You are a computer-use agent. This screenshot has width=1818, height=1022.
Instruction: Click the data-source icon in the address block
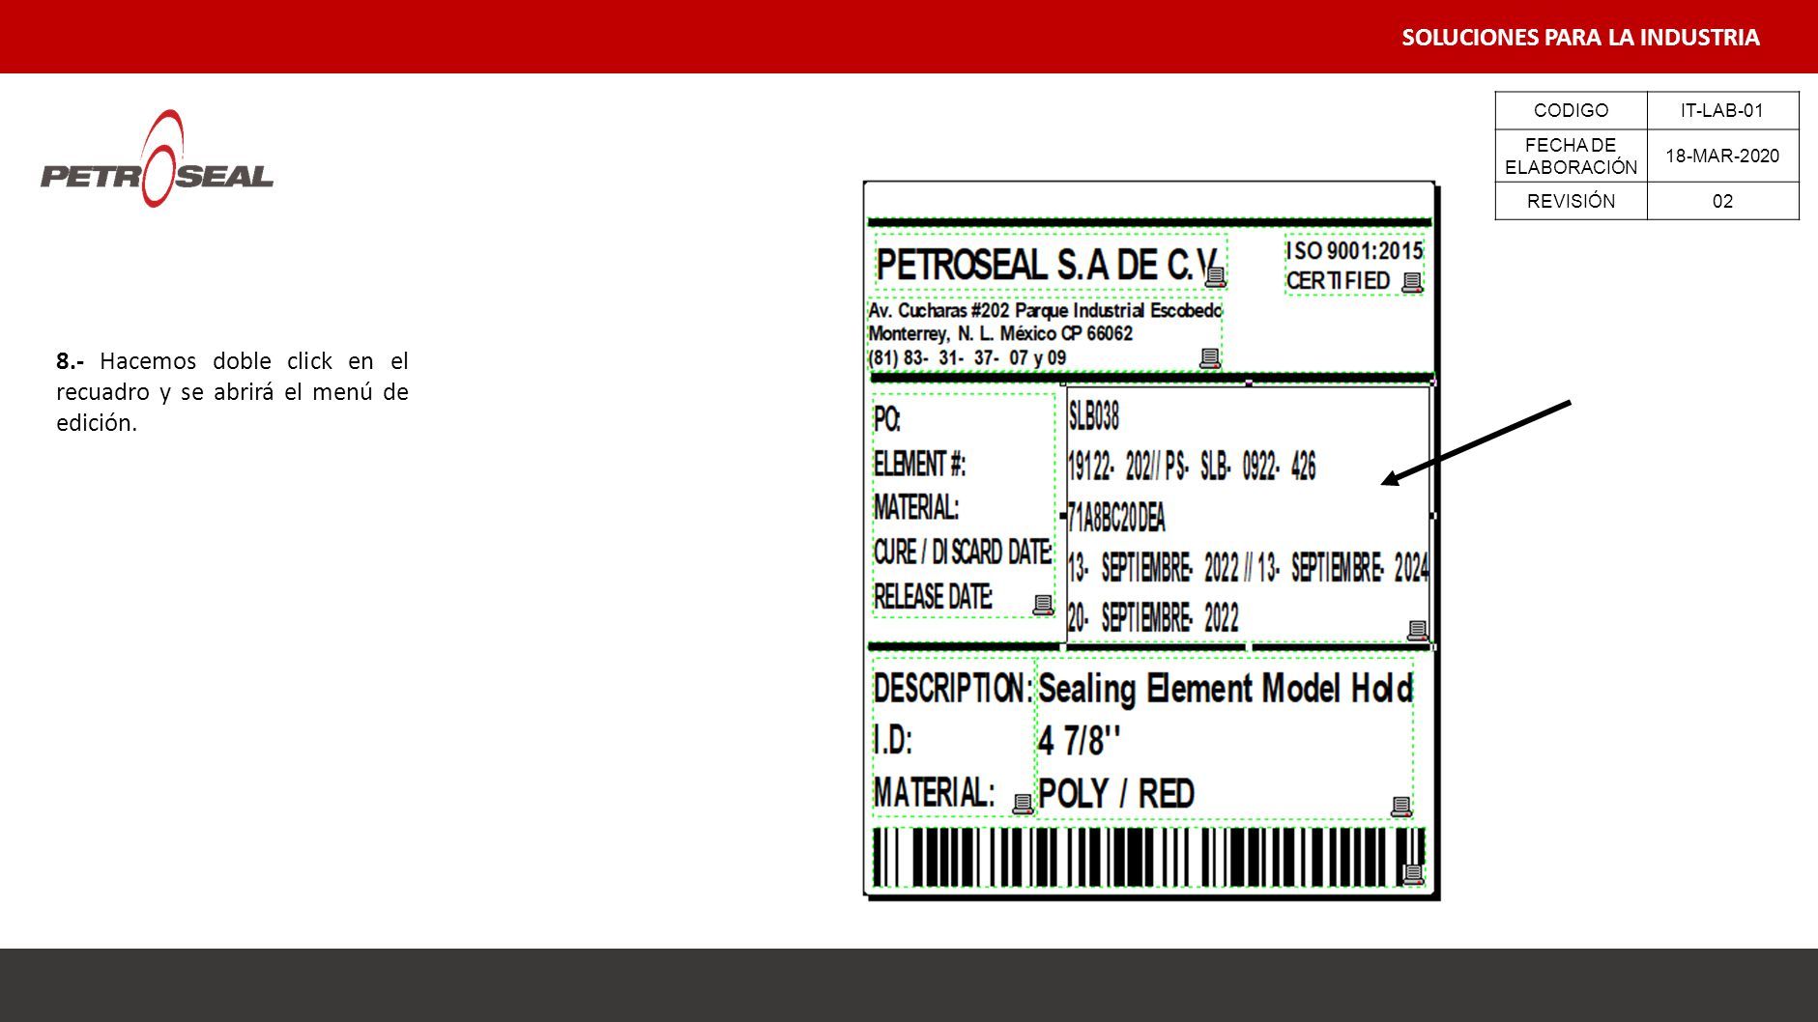1209,358
